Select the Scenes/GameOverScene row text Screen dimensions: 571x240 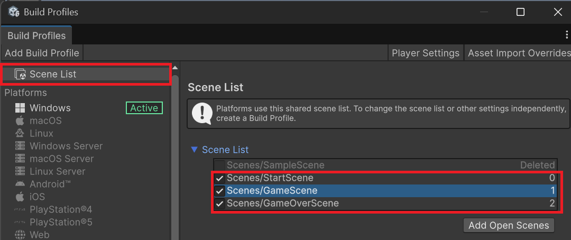[x=282, y=204]
